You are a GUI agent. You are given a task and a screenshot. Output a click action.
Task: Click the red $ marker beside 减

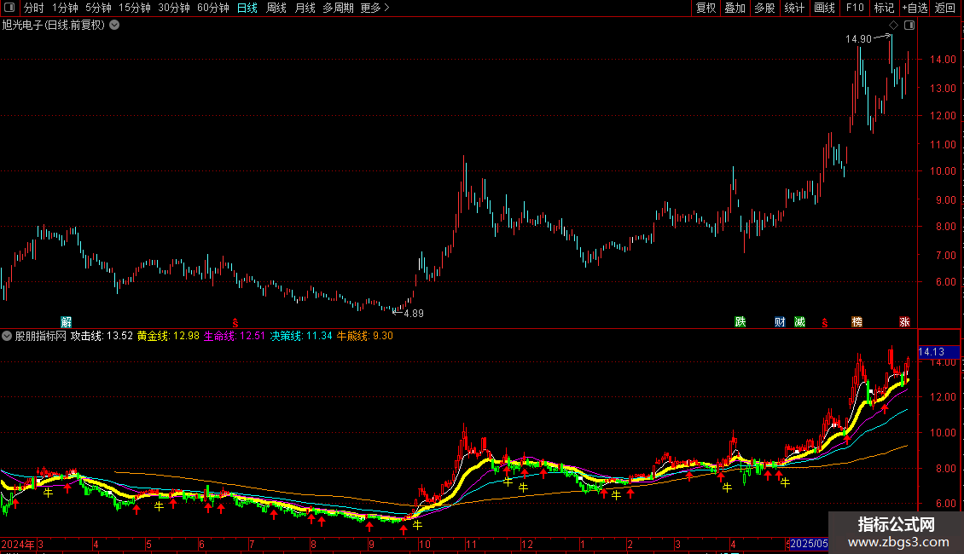pyautogui.click(x=824, y=322)
